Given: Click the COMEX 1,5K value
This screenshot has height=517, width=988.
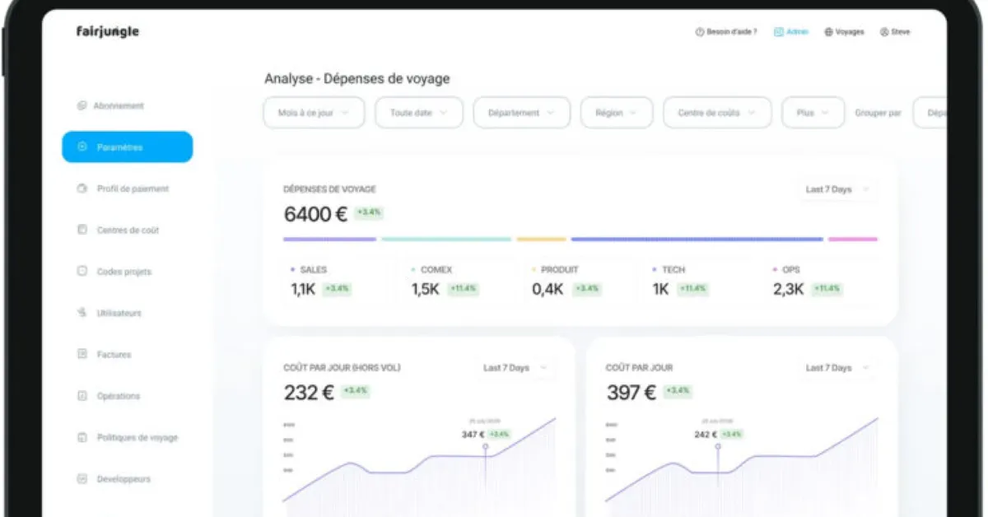Looking at the screenshot, I should click(426, 290).
